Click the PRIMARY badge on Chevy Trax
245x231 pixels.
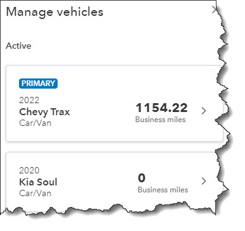[38, 84]
